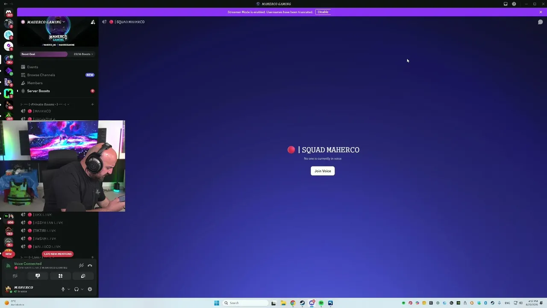Click the taskbar clock showing 4:52 PM
Screen dimensions: 547x308
(x=532, y=303)
